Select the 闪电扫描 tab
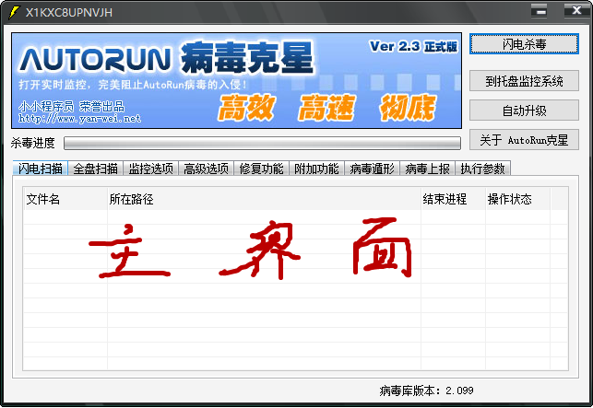The width and height of the screenshot is (593, 408). (x=40, y=169)
